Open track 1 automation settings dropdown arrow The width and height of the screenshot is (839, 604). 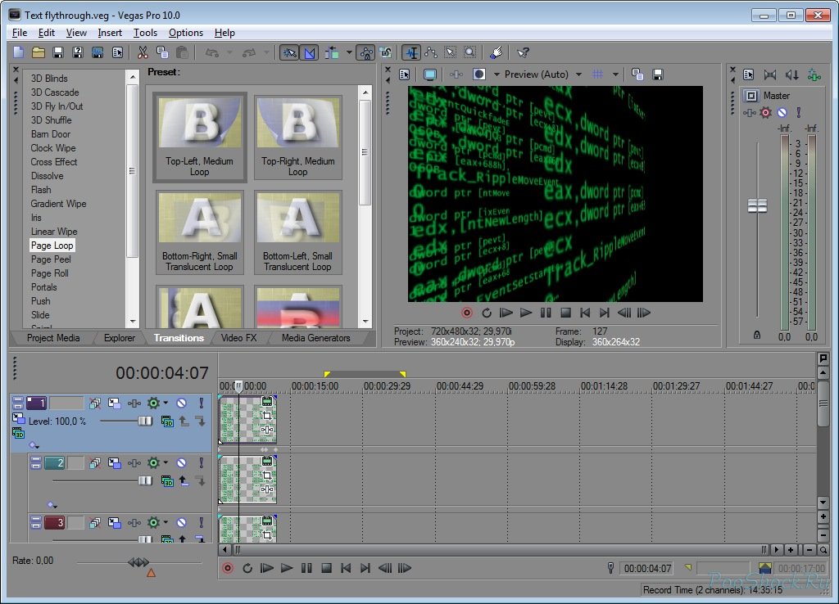166,403
